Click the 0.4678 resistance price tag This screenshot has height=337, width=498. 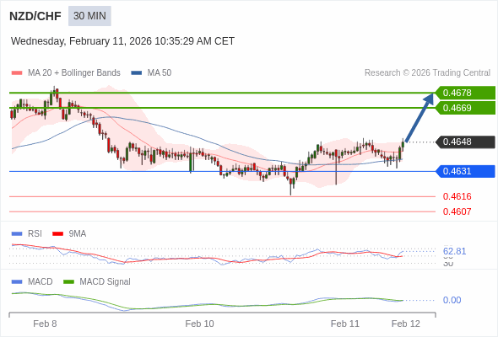click(x=465, y=93)
